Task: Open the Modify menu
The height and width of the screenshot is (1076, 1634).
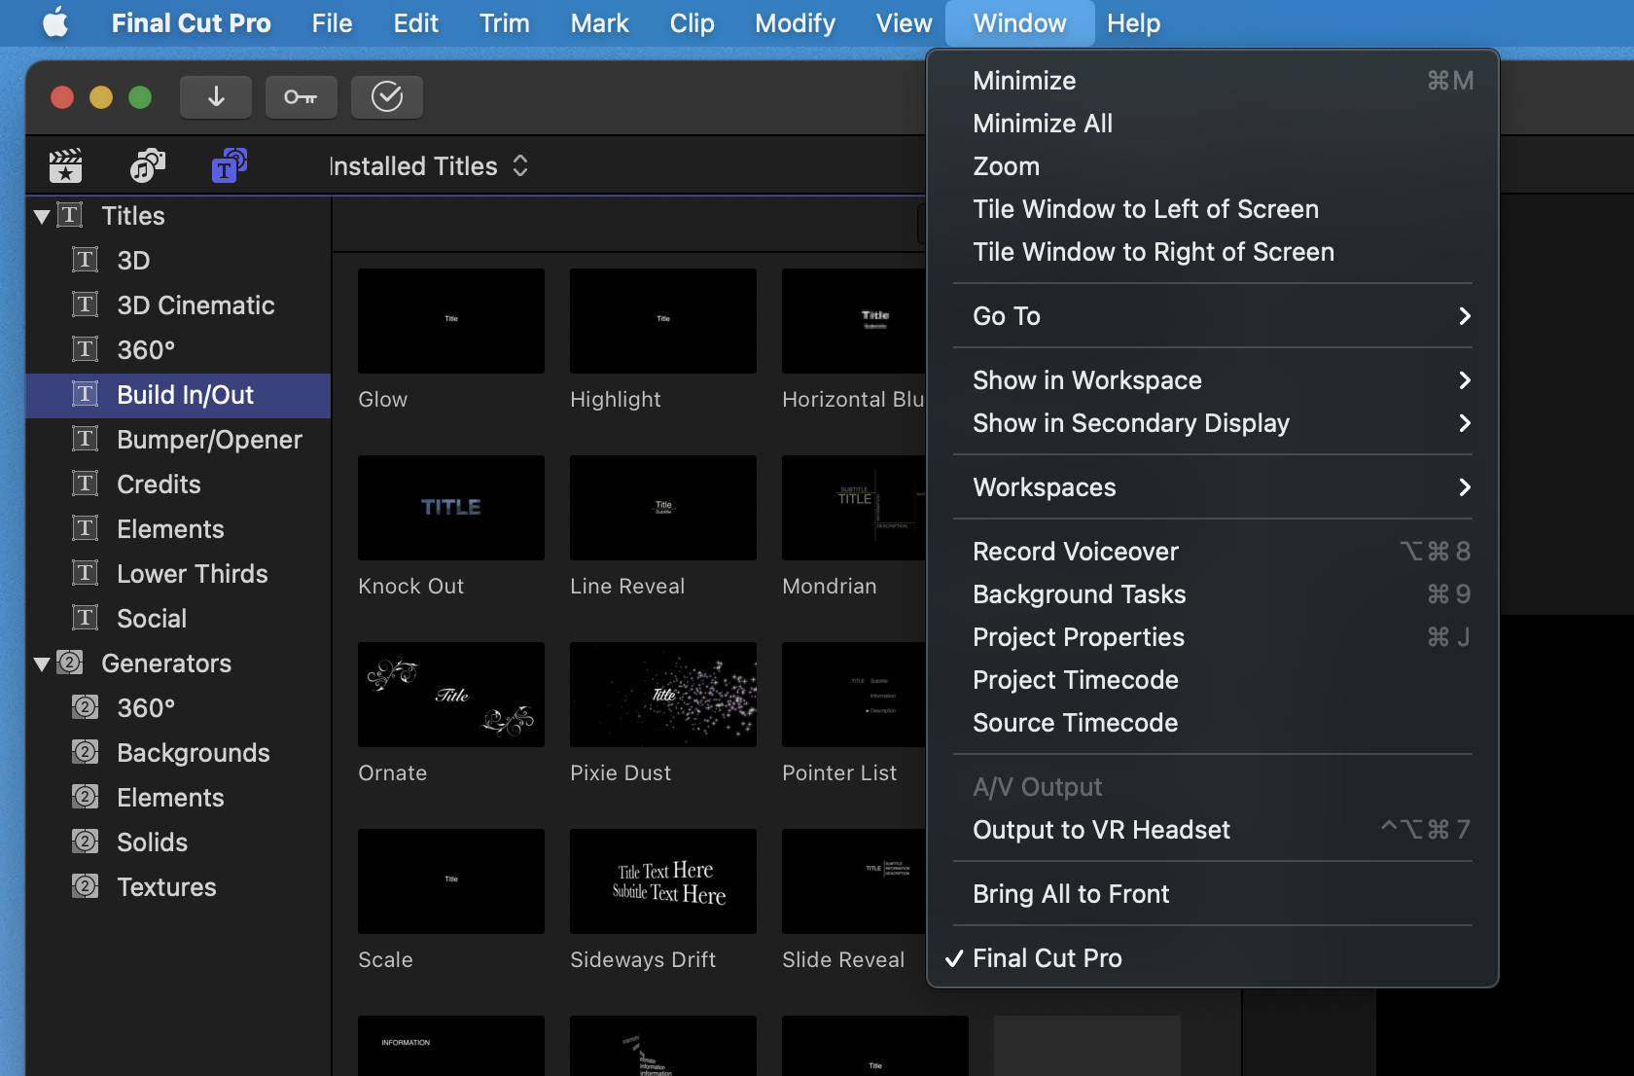Action: (x=795, y=22)
